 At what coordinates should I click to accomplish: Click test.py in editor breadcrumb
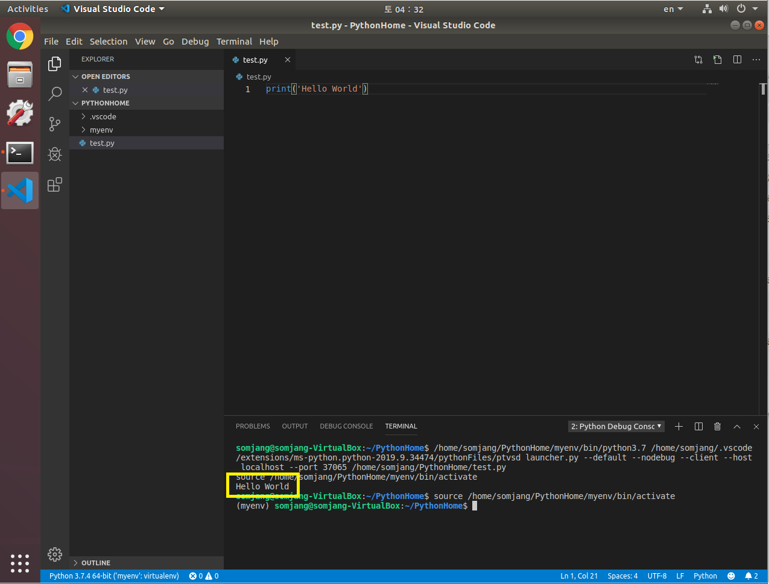pos(259,77)
